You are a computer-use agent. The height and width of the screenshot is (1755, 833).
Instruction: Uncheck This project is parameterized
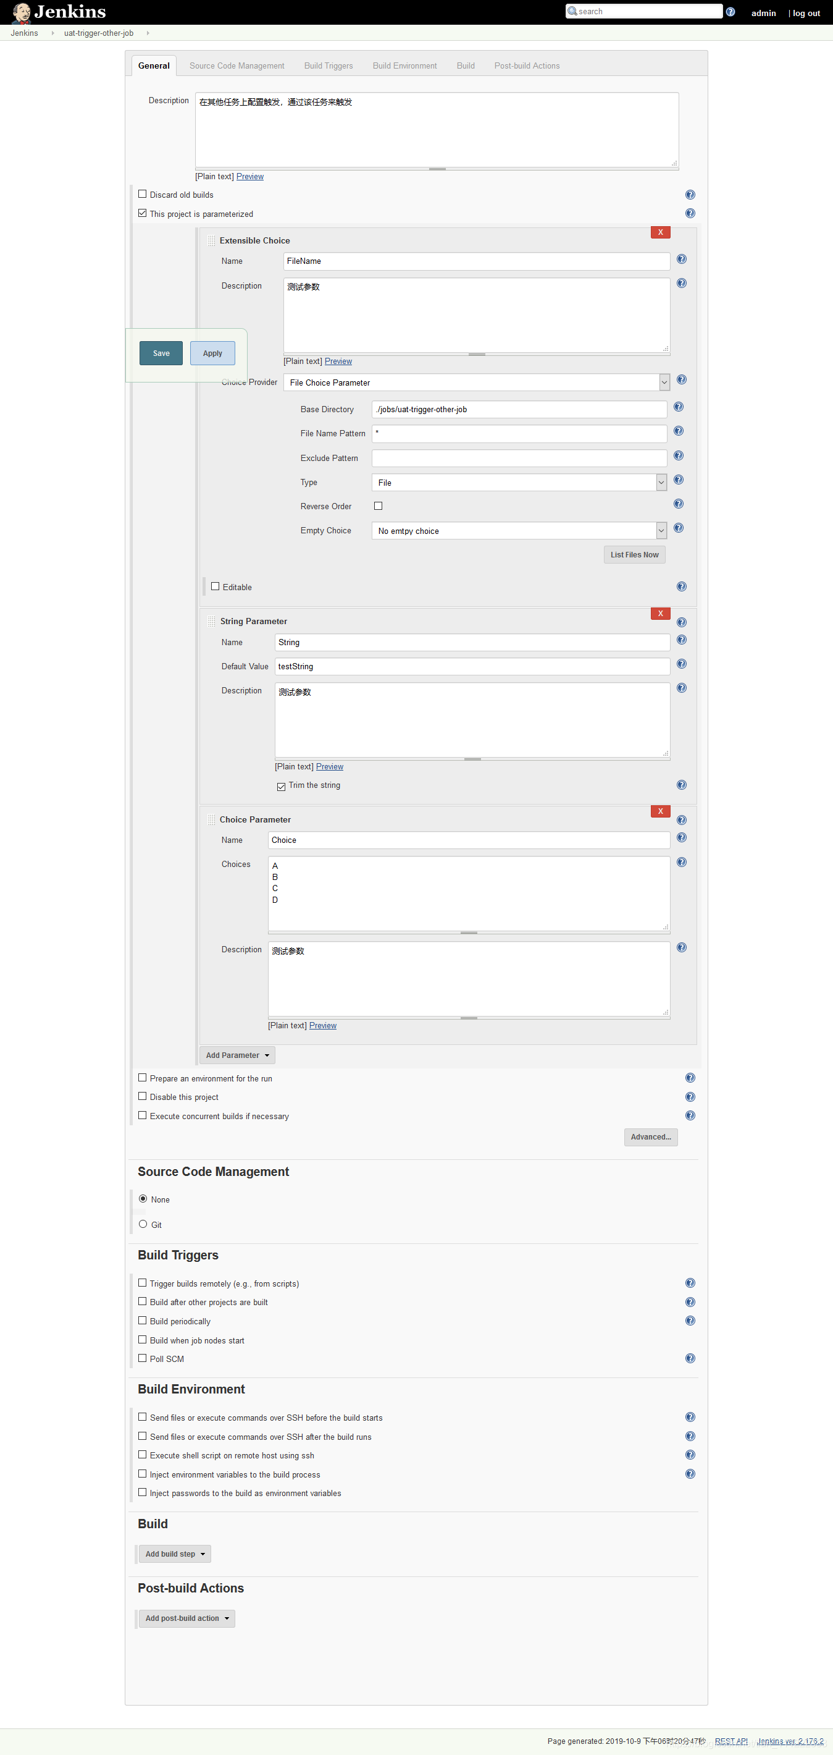tap(142, 213)
